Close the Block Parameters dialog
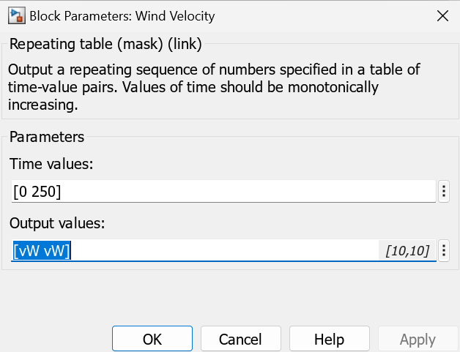The height and width of the screenshot is (352, 460). pyautogui.click(x=442, y=16)
